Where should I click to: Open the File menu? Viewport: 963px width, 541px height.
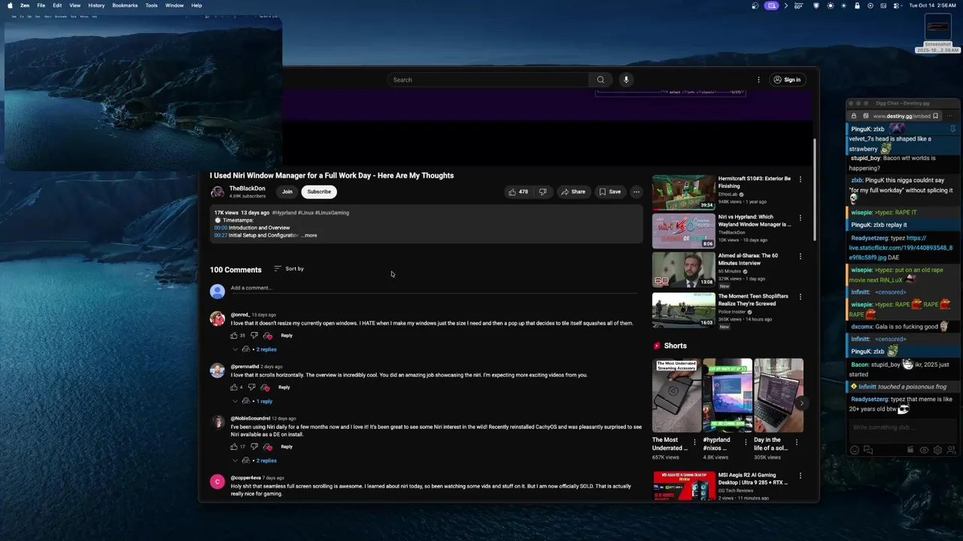(x=41, y=5)
